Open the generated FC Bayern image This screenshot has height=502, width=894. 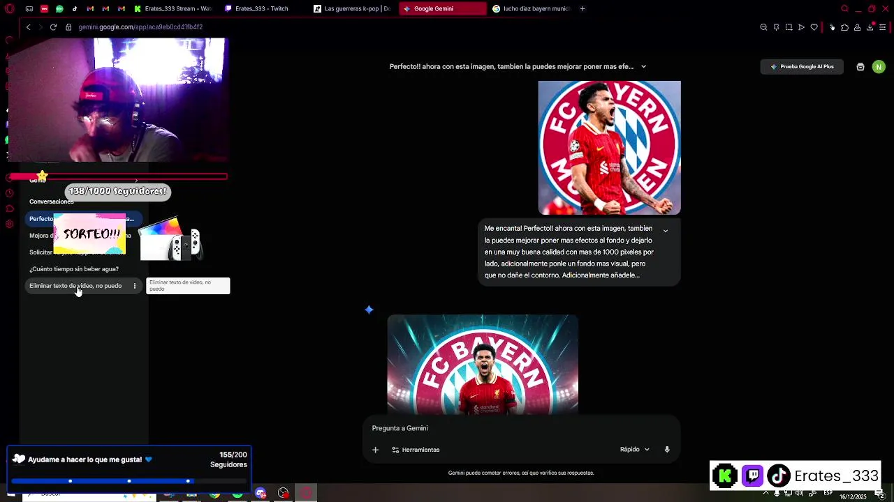pos(483,364)
